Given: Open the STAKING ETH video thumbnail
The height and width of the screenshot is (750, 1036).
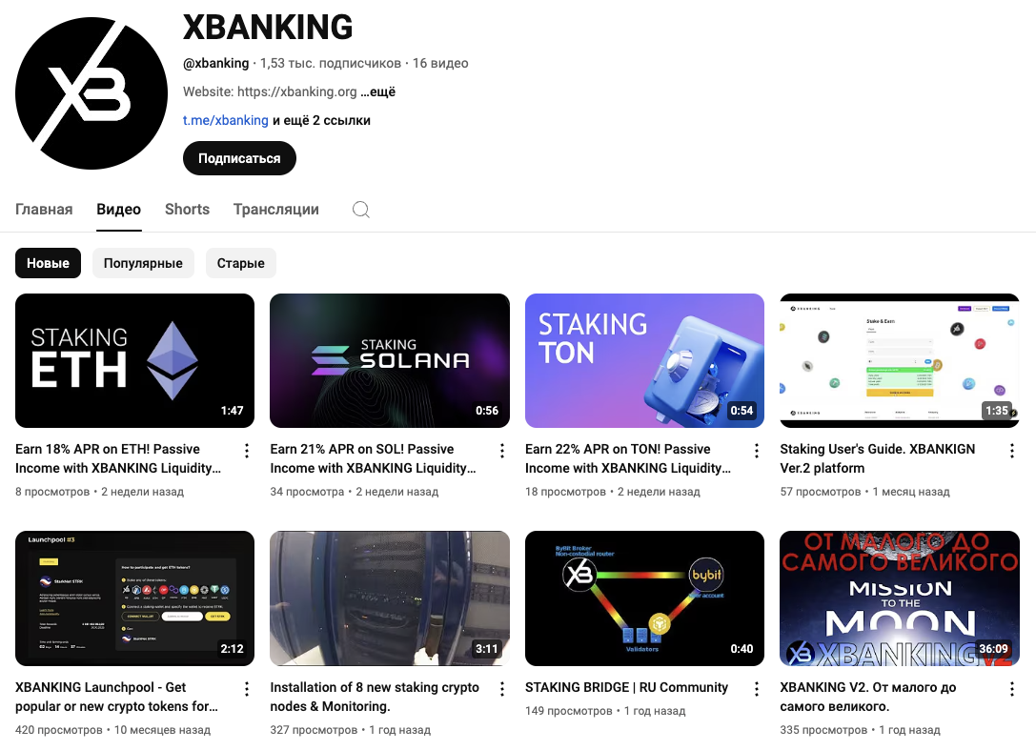Looking at the screenshot, I should pyautogui.click(x=134, y=361).
